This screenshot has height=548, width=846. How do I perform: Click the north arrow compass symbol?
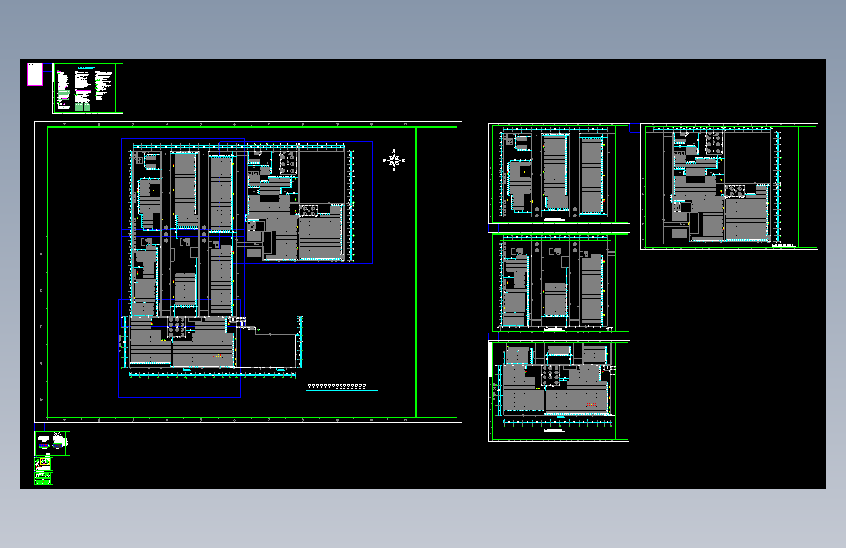[x=394, y=160]
